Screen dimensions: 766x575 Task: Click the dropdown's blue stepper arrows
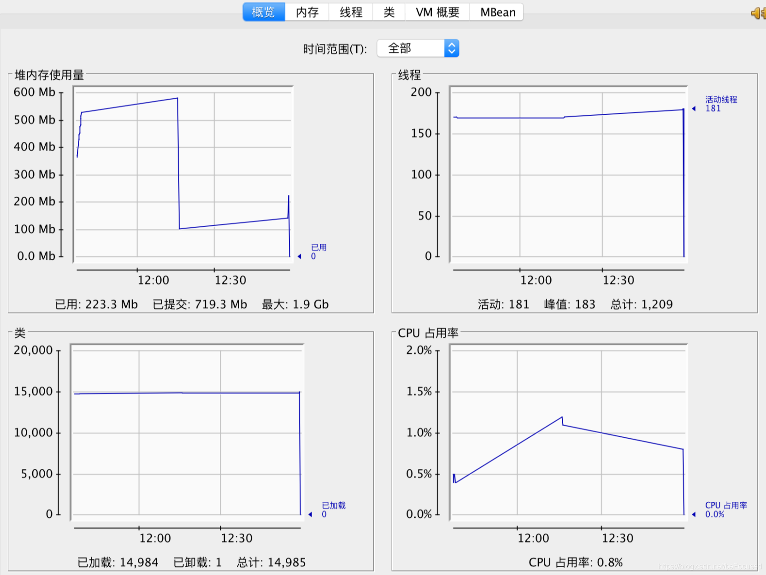tap(452, 48)
